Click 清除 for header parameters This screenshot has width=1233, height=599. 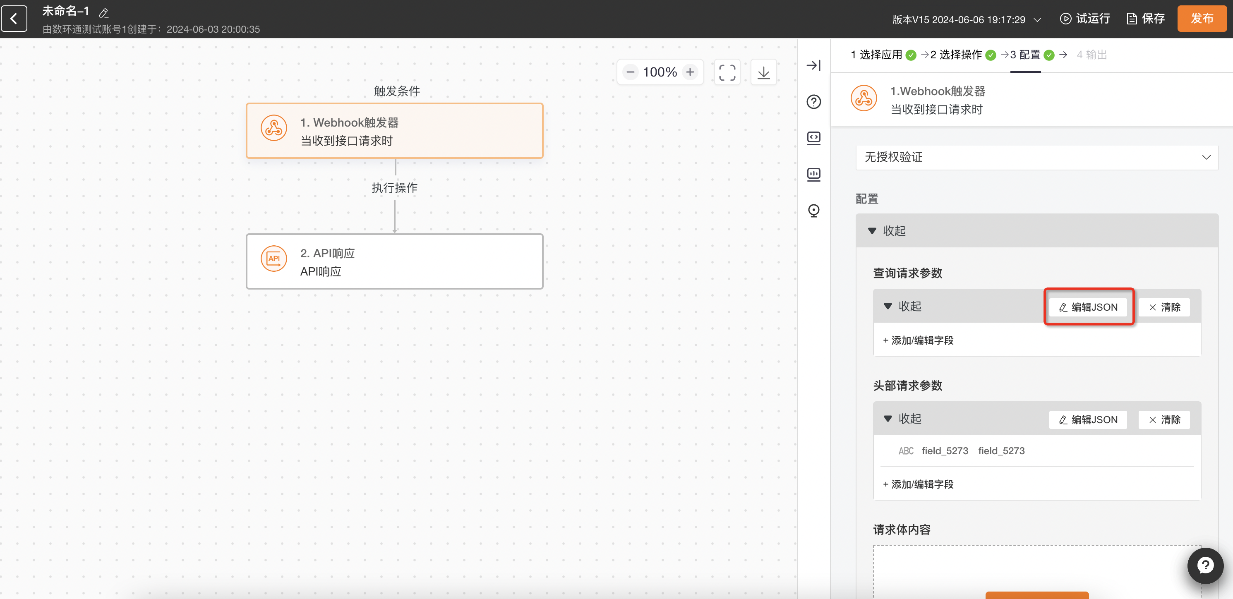[1164, 419]
